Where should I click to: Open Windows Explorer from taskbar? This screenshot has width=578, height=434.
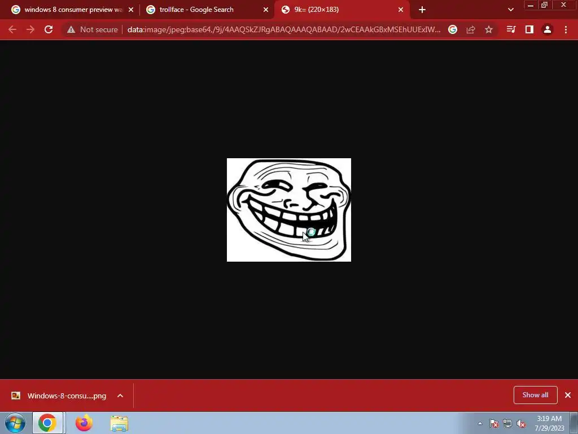pos(120,423)
